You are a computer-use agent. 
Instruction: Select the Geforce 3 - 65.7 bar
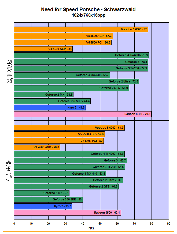[x=70, y=160]
